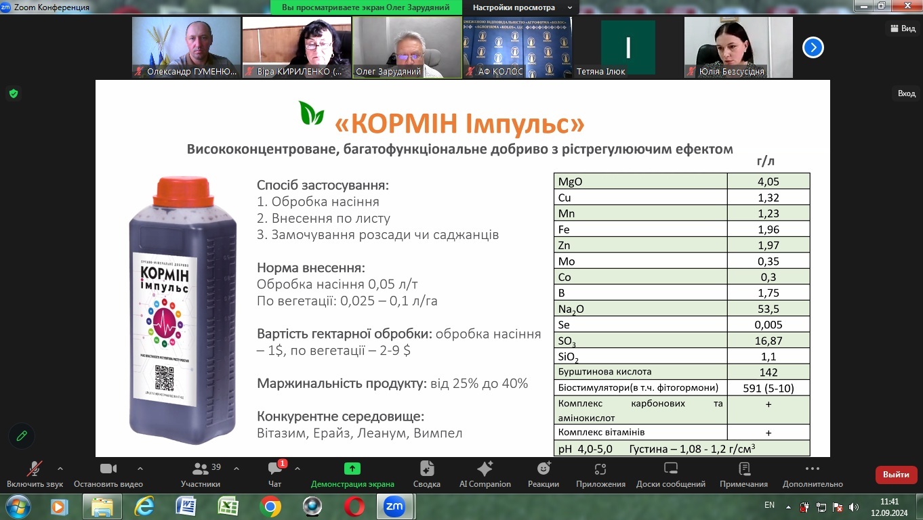Show hidden tray icons arrow

coord(788,506)
